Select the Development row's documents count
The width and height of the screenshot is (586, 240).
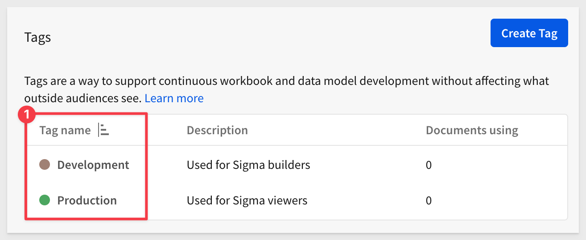429,165
